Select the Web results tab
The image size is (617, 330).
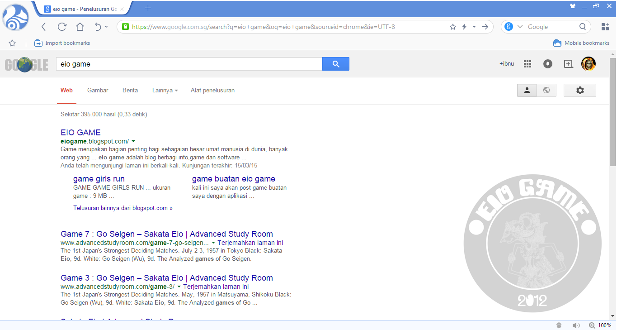[66, 91]
